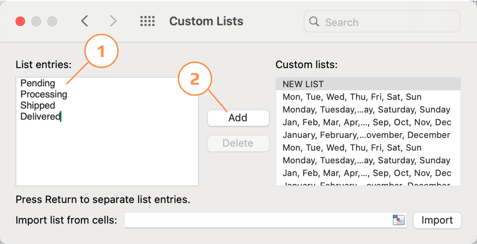Select the second Mon, Tue, Wed list

click(x=352, y=148)
